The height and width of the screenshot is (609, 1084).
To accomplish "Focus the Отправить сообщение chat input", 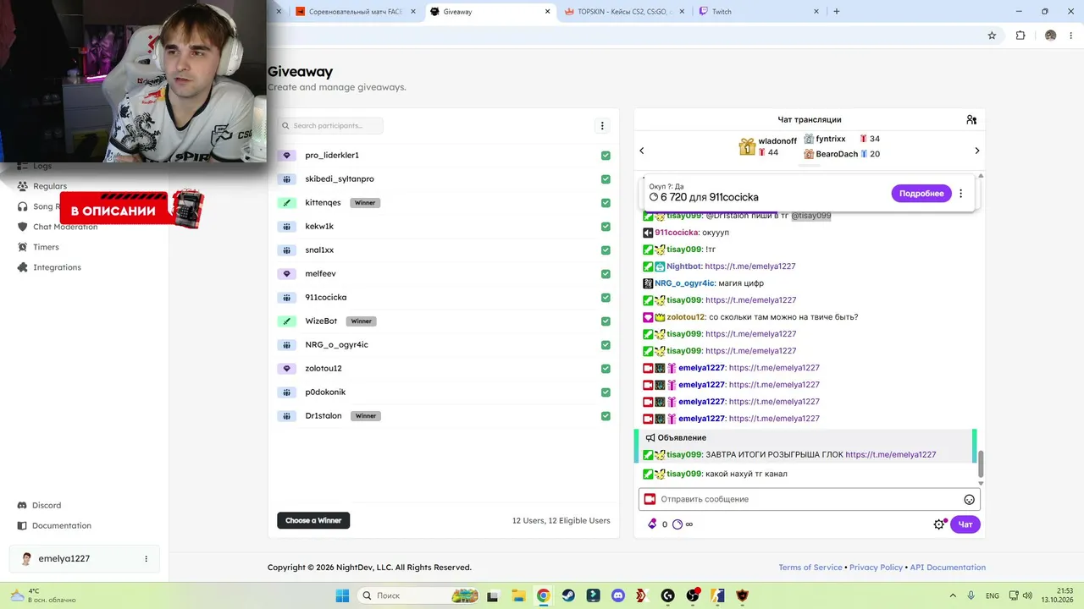I will click(810, 499).
